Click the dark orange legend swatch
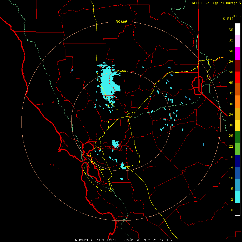 point(237,89)
